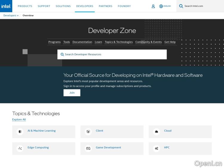Viewport: 224px width, 168px height.
Task: Click the globe language icon
Action: click(161, 6)
